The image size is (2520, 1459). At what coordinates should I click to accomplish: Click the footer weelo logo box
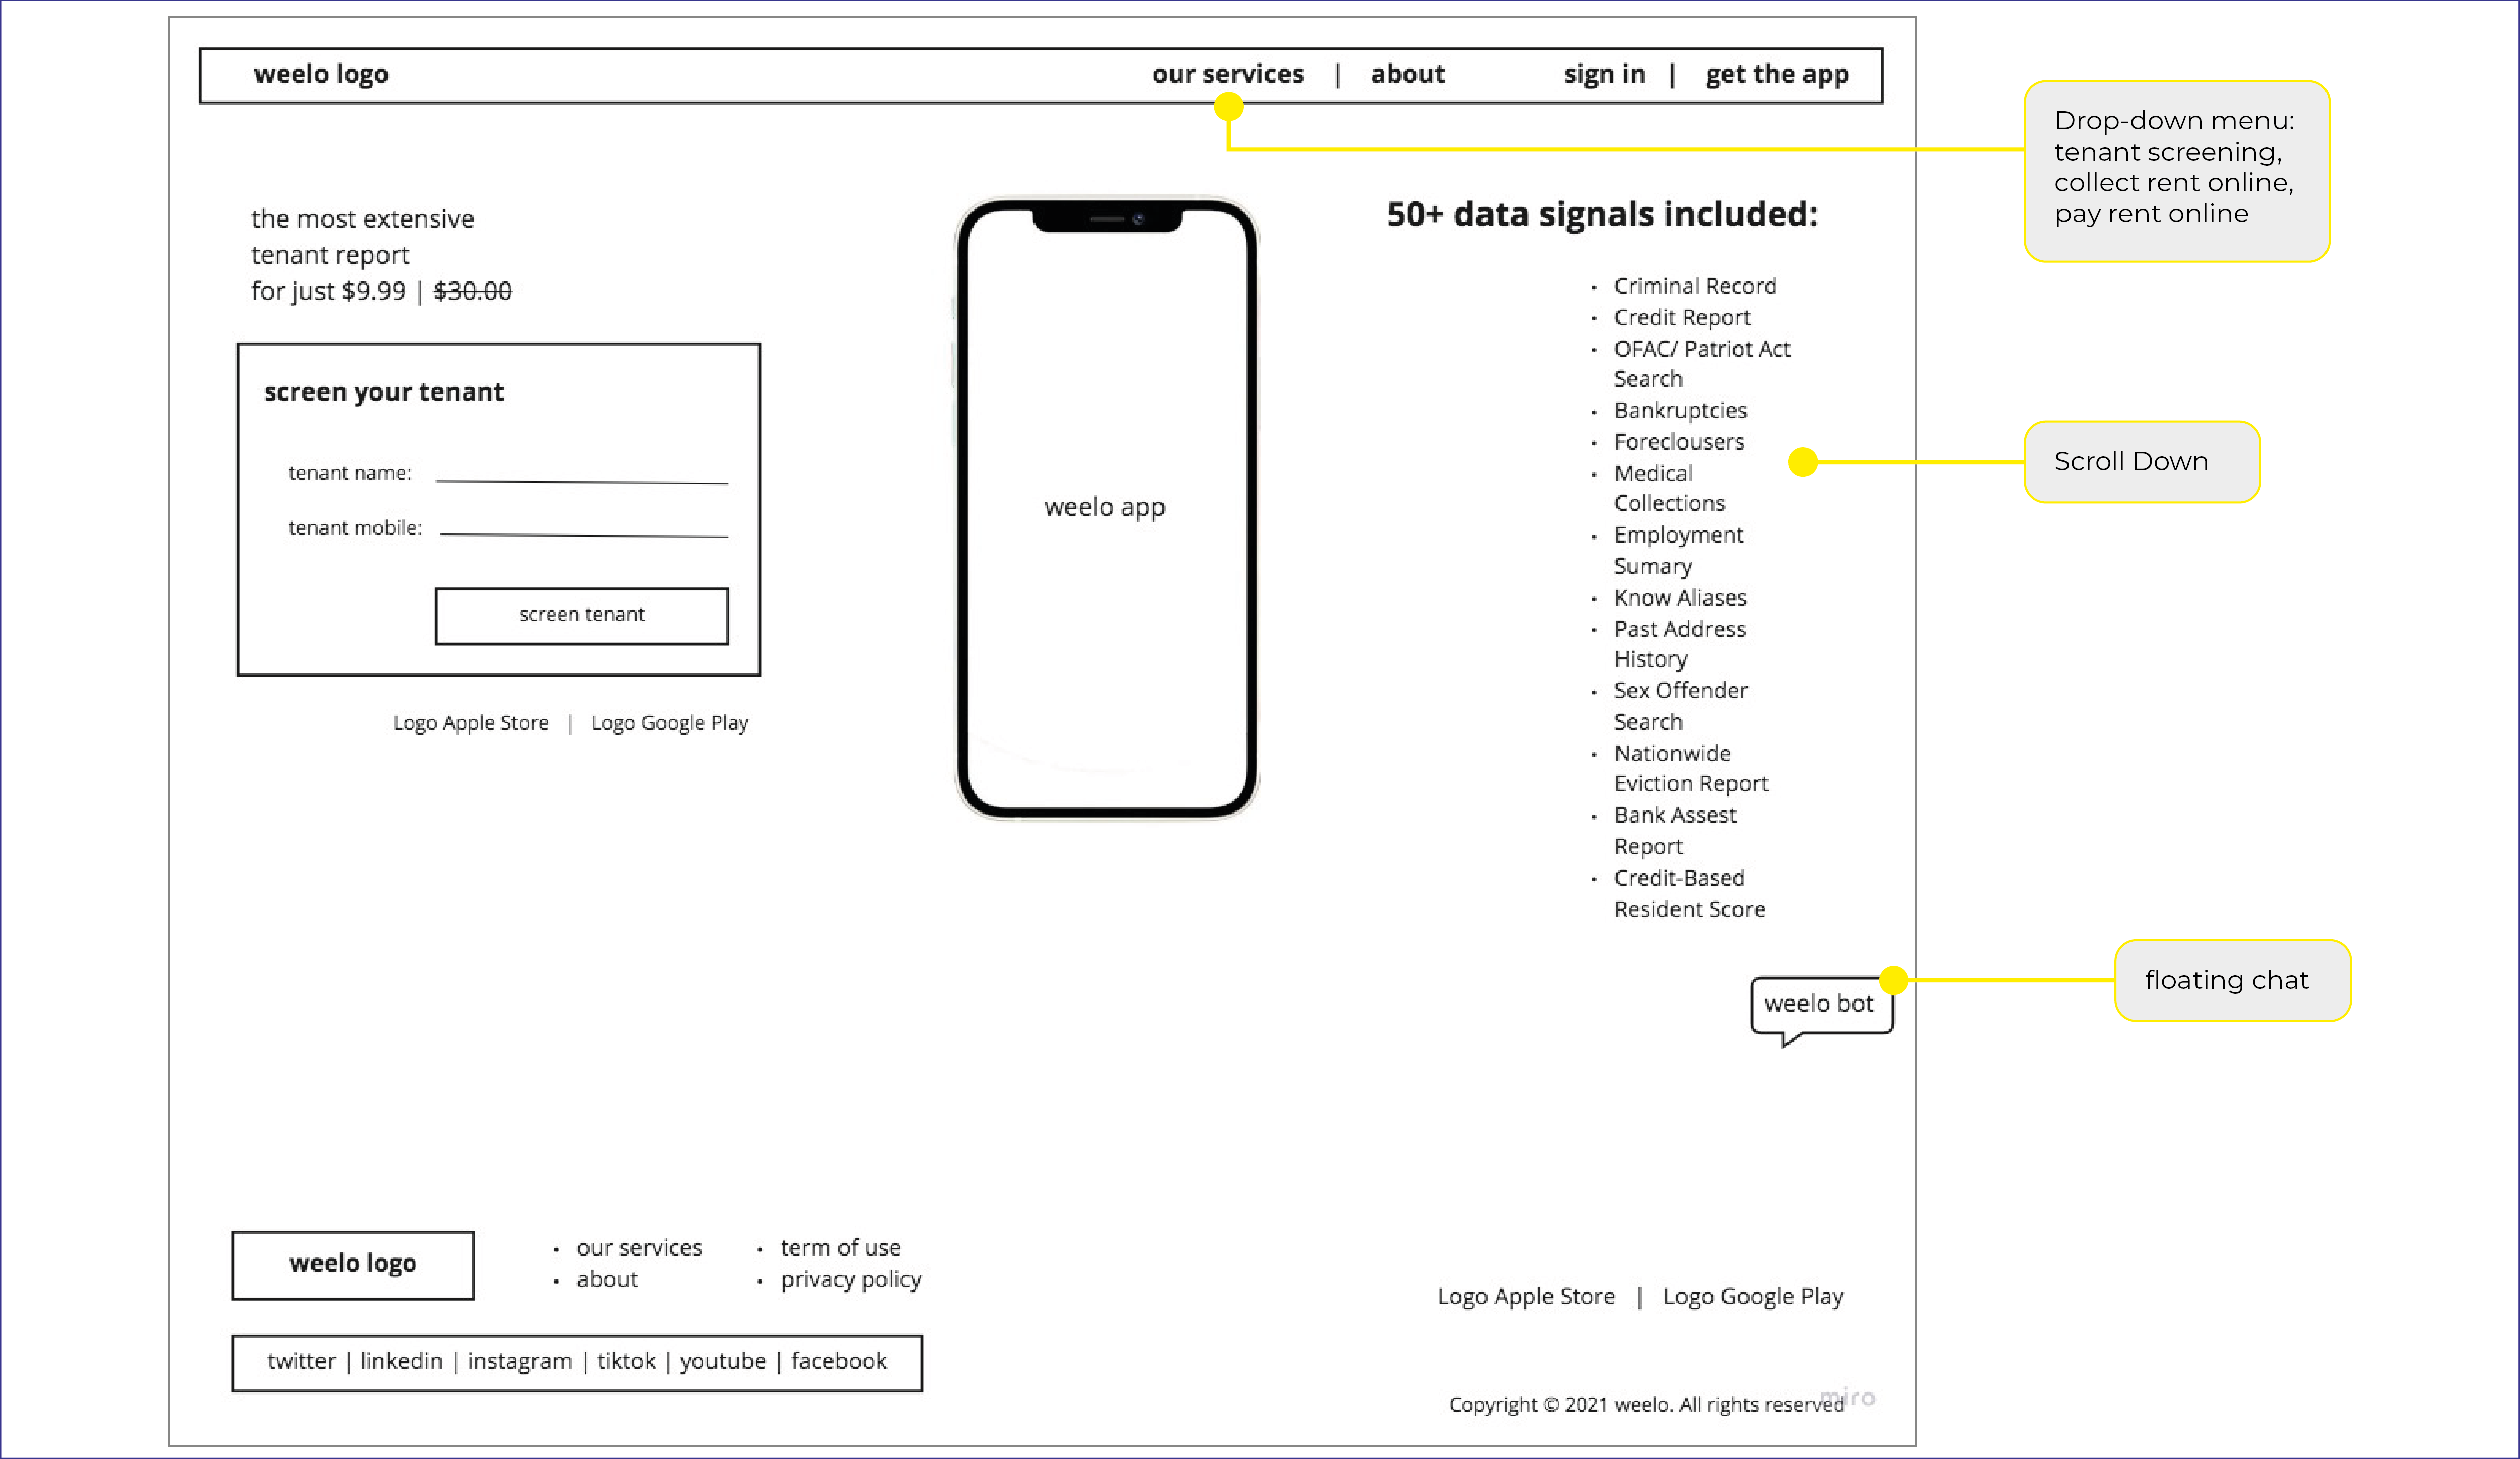tap(353, 1265)
